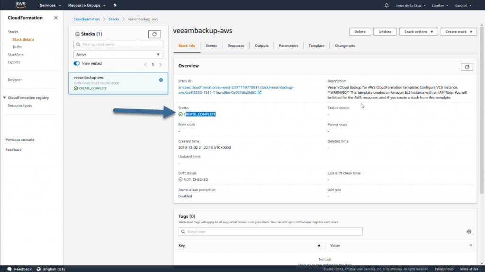Collapse the CloudFormation registry section
485x272 pixels.
(5, 97)
